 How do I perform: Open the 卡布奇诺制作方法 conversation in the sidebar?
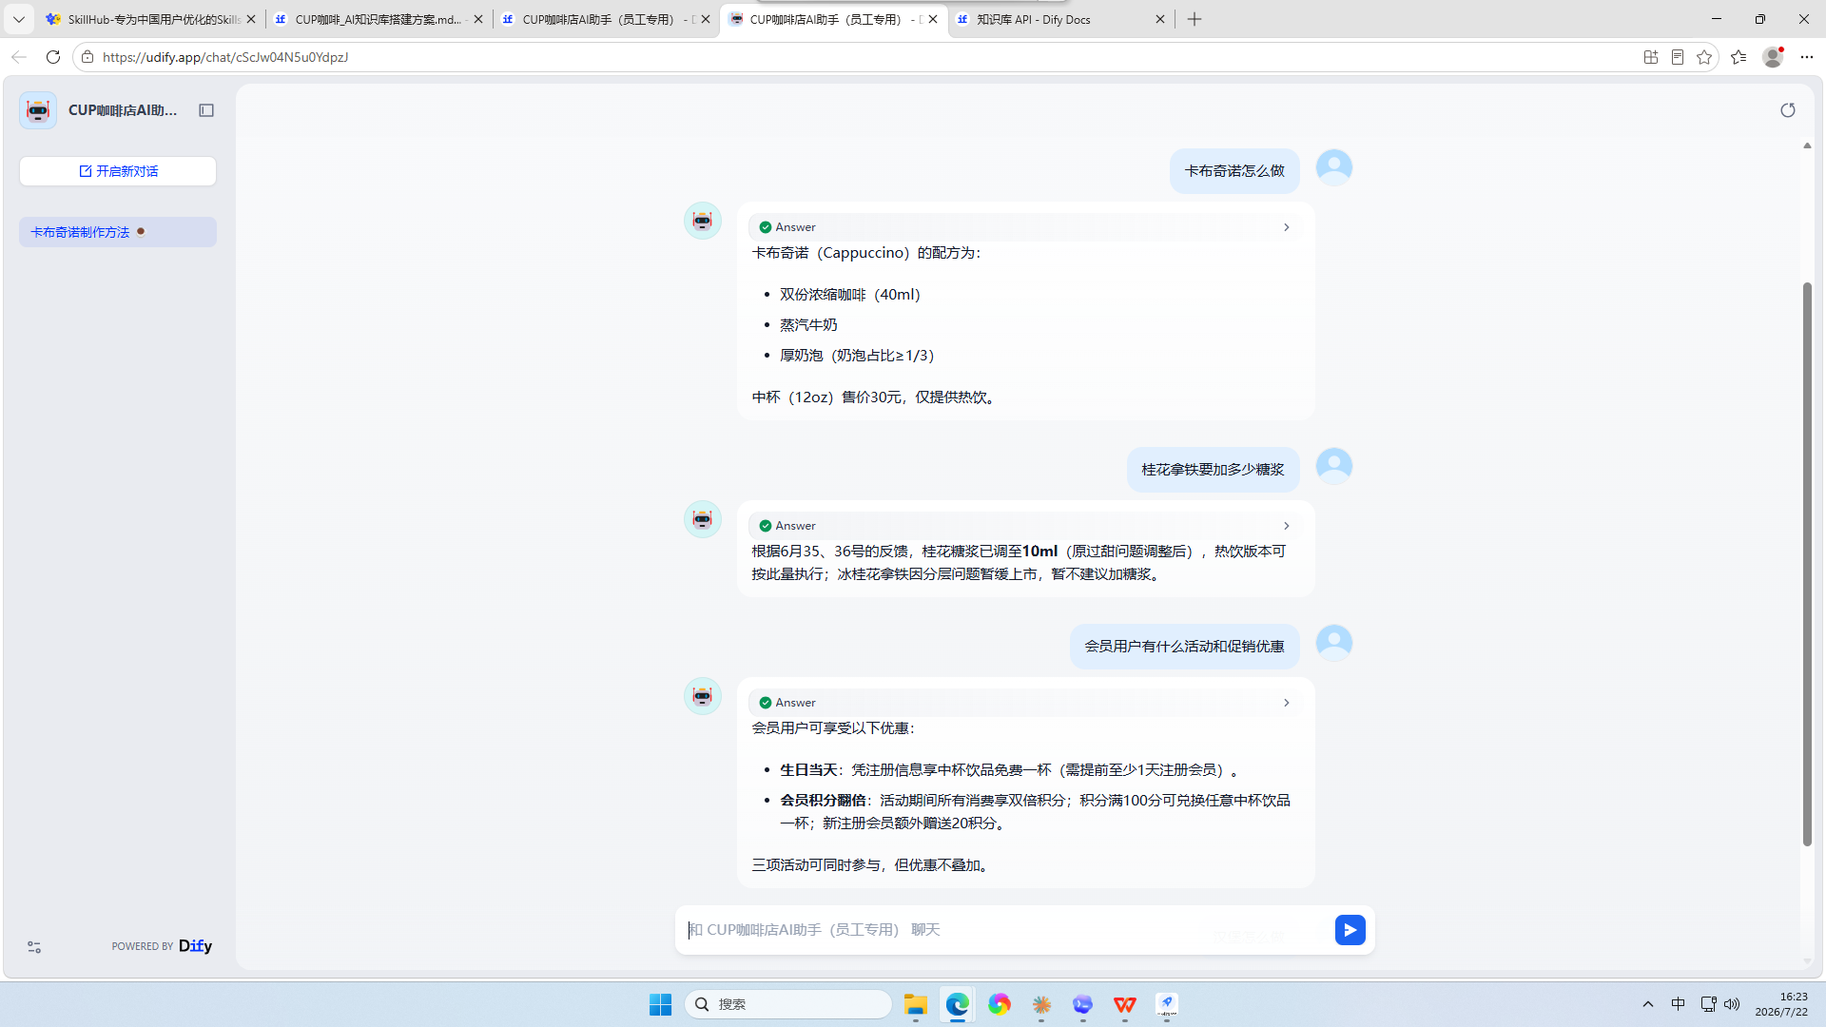[x=118, y=232]
